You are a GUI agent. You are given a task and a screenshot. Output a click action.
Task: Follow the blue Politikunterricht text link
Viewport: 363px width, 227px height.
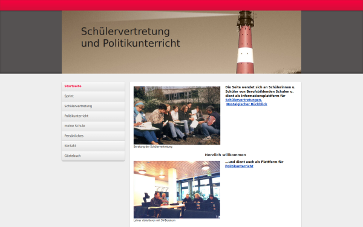point(239,166)
